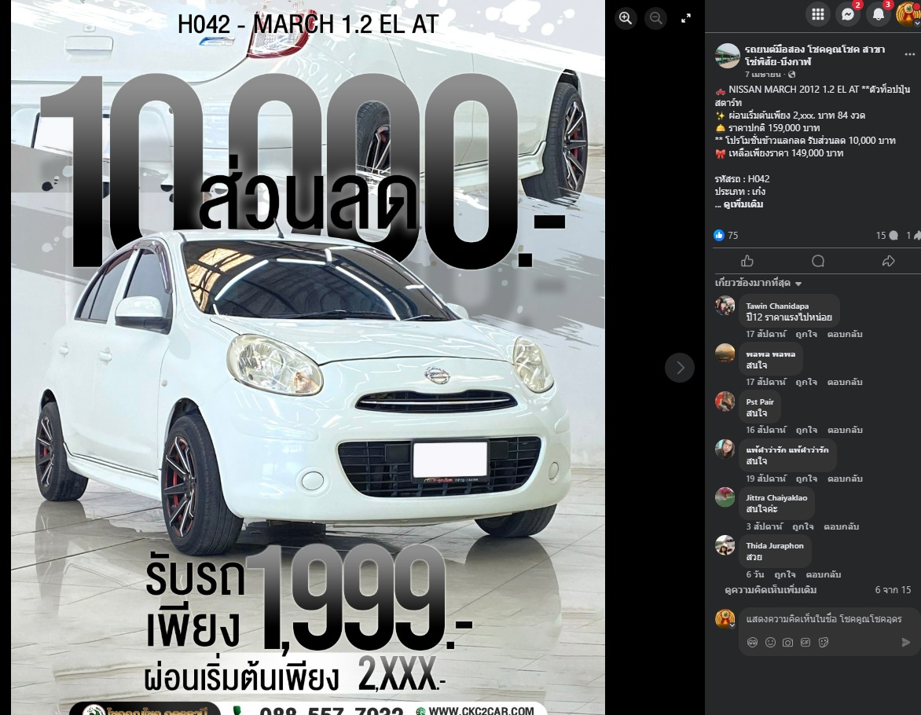Click the comment bubble action
The width and height of the screenshot is (921, 715).
click(x=817, y=261)
